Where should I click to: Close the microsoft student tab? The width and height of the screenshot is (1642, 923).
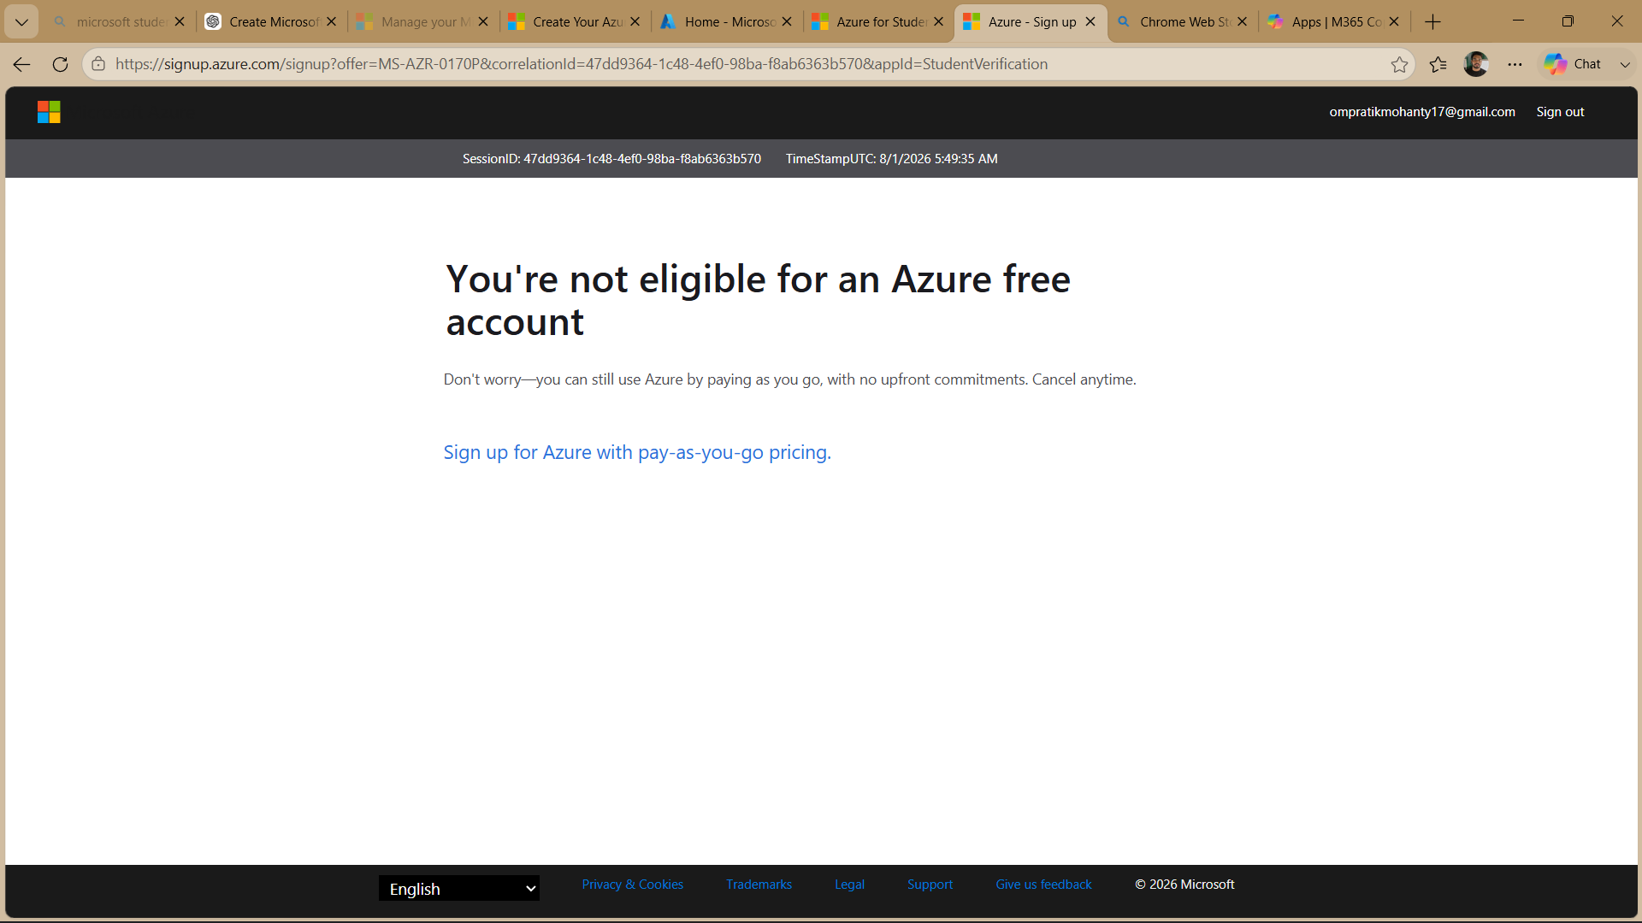180,22
